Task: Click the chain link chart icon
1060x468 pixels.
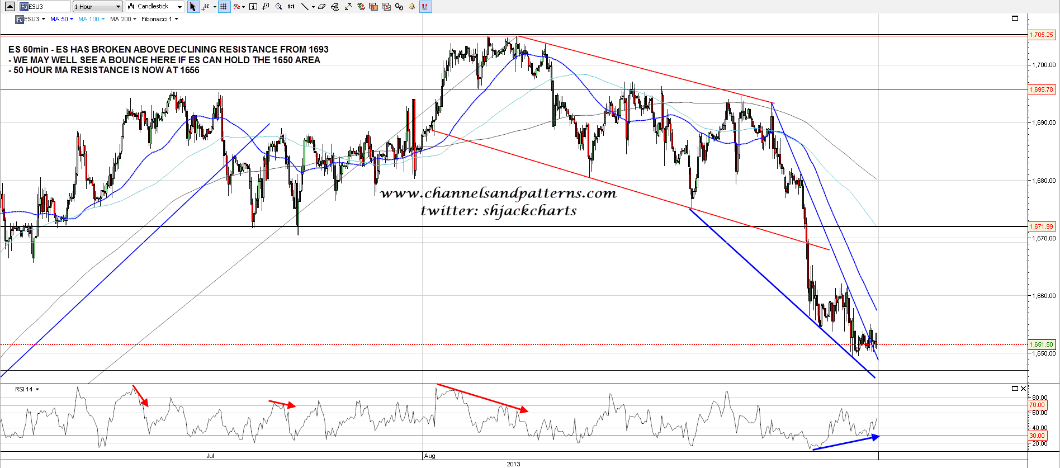Action: (x=399, y=7)
